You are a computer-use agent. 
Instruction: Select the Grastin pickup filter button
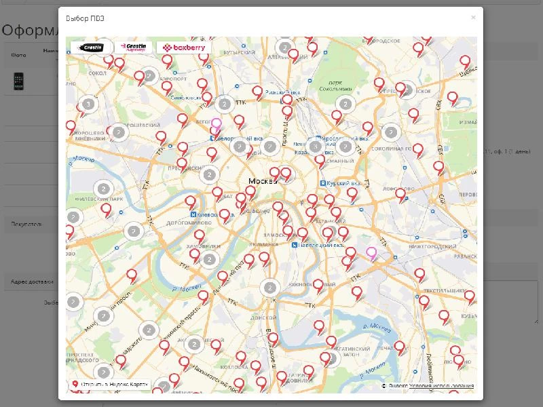coord(91,47)
